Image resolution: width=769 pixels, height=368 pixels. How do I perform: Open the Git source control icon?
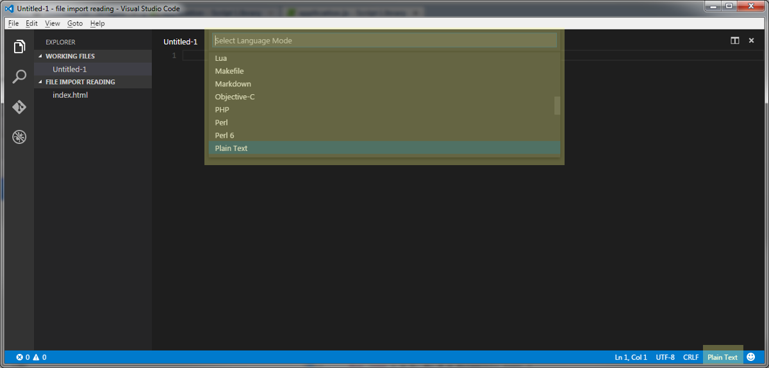pos(19,107)
